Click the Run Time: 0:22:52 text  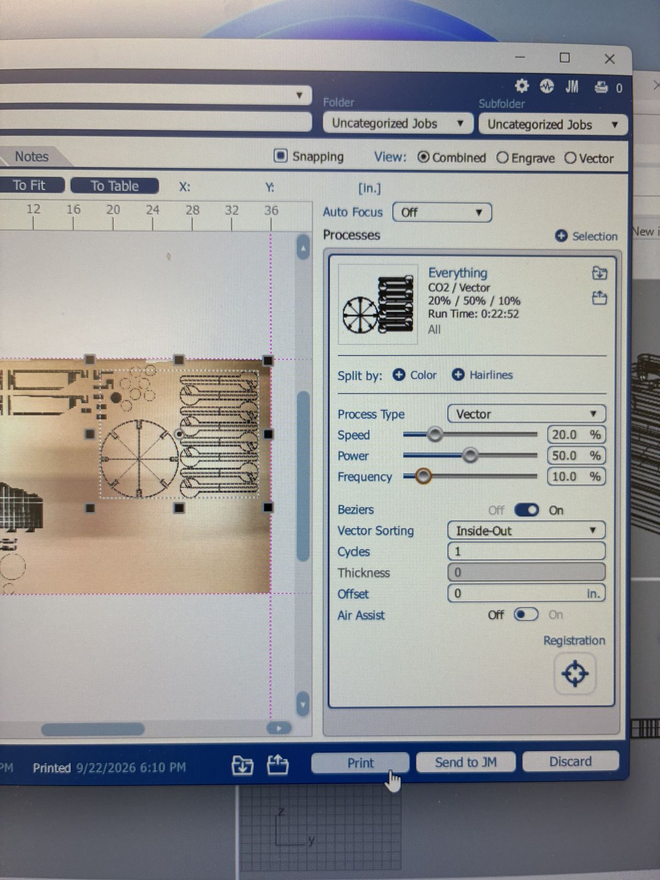(474, 314)
